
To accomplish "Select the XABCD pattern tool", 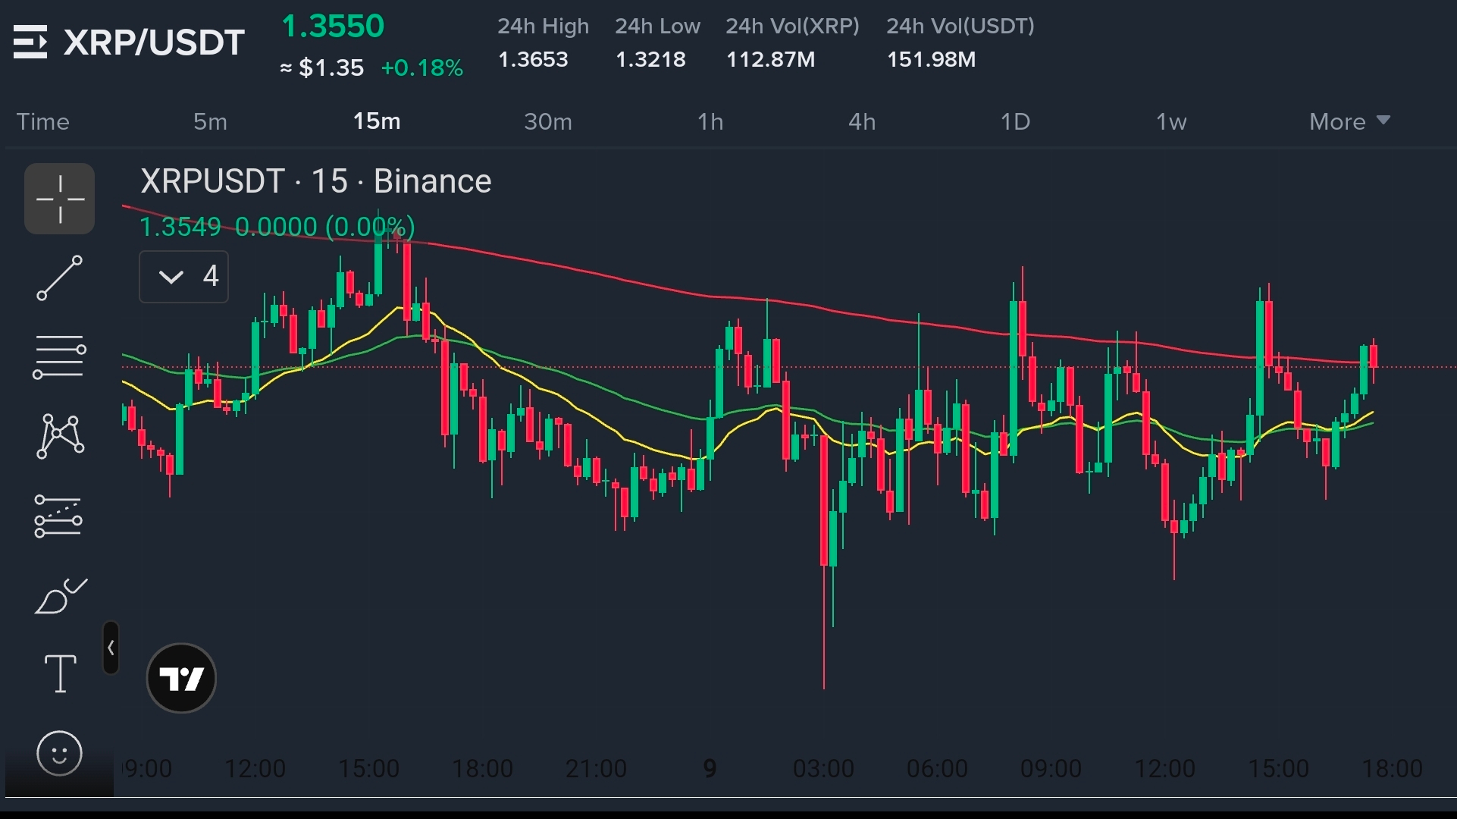I will (59, 435).
